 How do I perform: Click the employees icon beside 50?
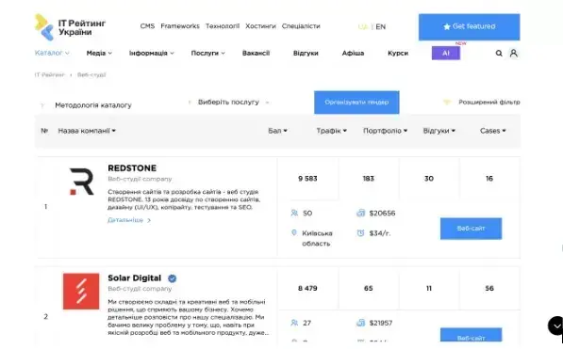coord(294,214)
